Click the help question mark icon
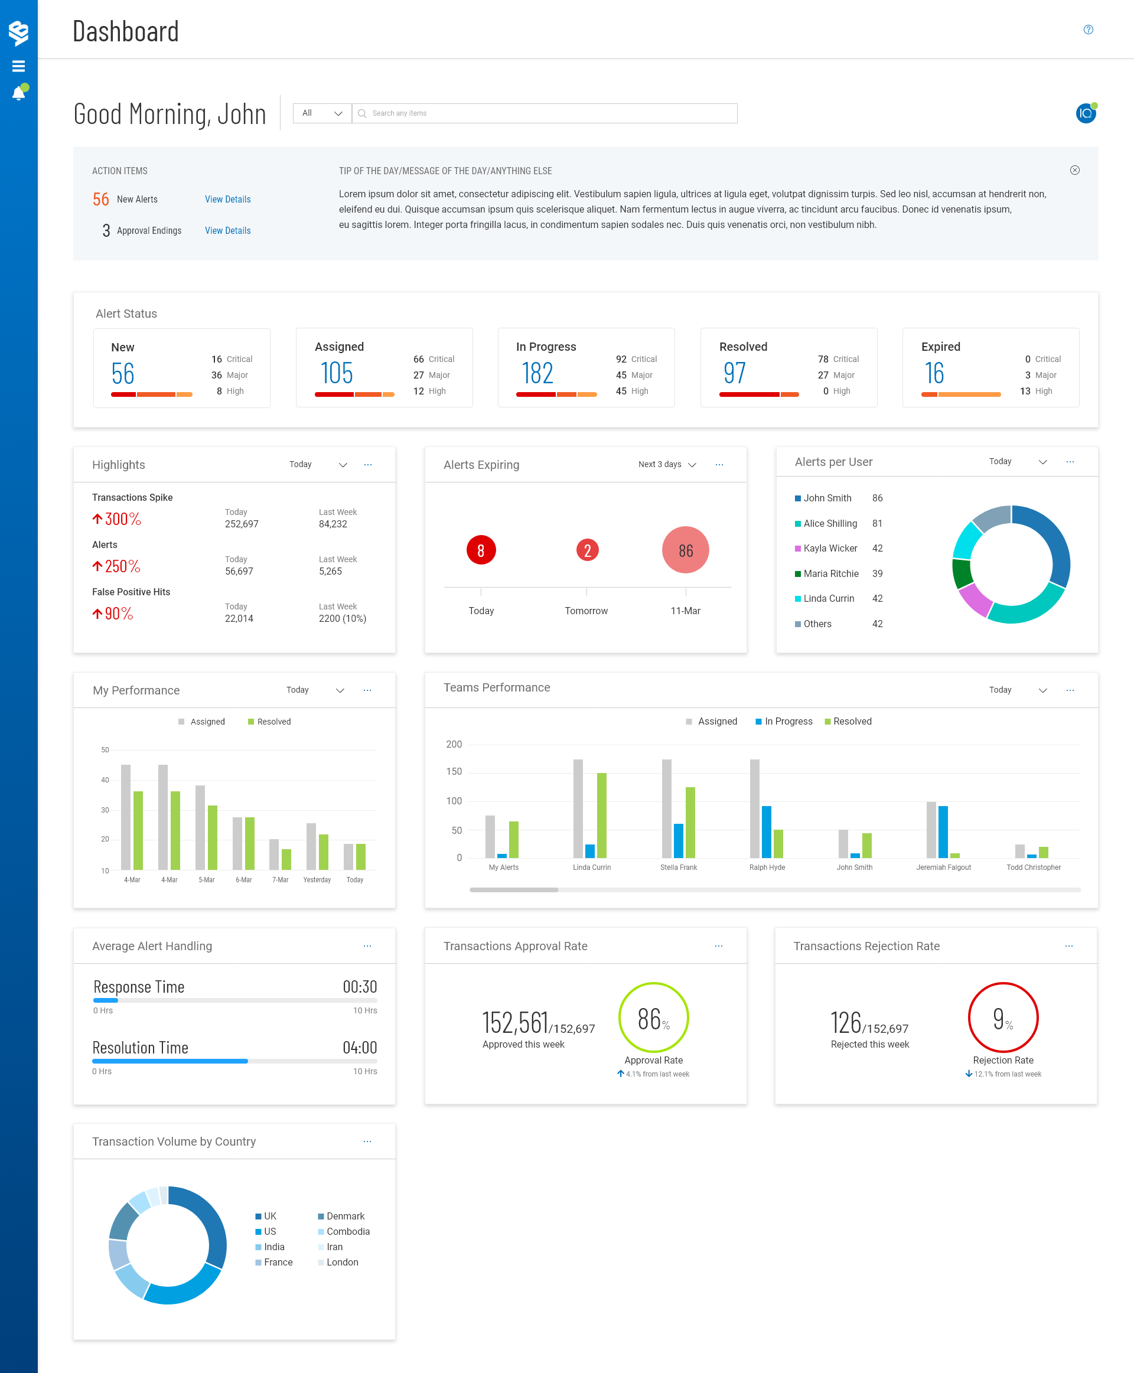Viewport: 1134px width, 1373px height. click(1087, 30)
